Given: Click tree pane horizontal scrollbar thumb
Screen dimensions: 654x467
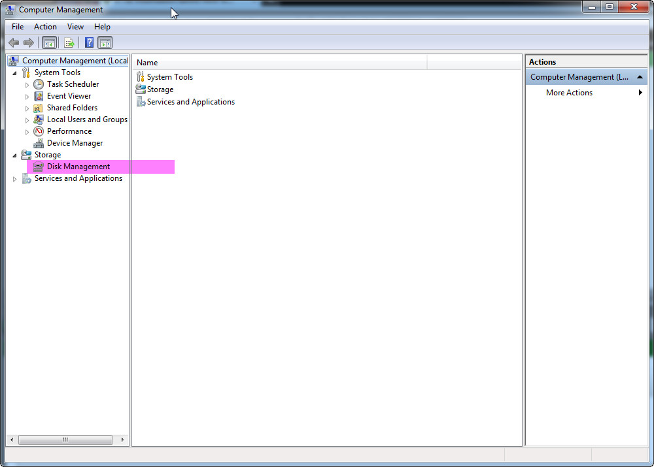Looking at the screenshot, I should 65,440.
